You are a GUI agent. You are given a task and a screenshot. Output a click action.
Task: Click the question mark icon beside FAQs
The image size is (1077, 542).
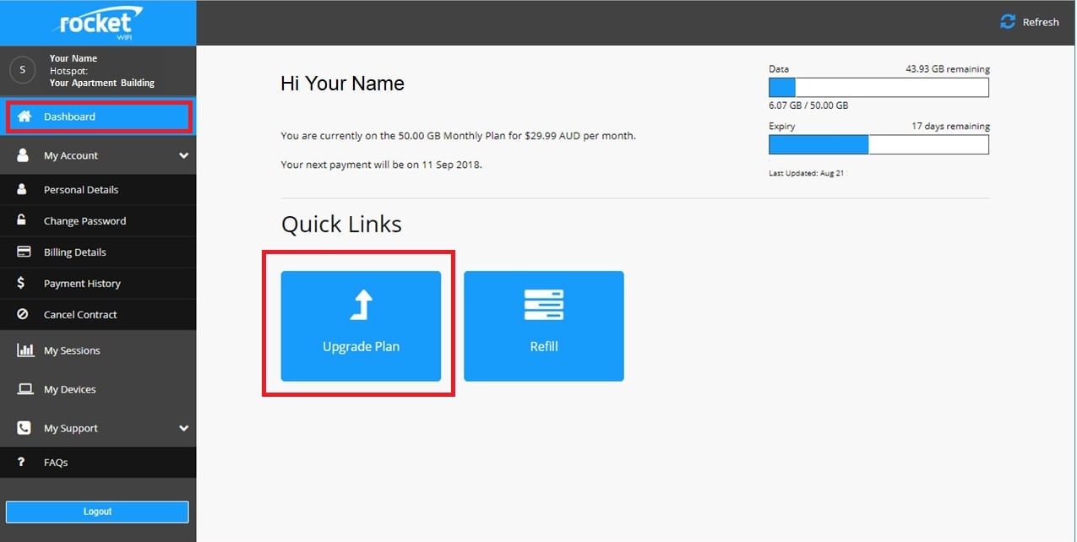pos(21,463)
